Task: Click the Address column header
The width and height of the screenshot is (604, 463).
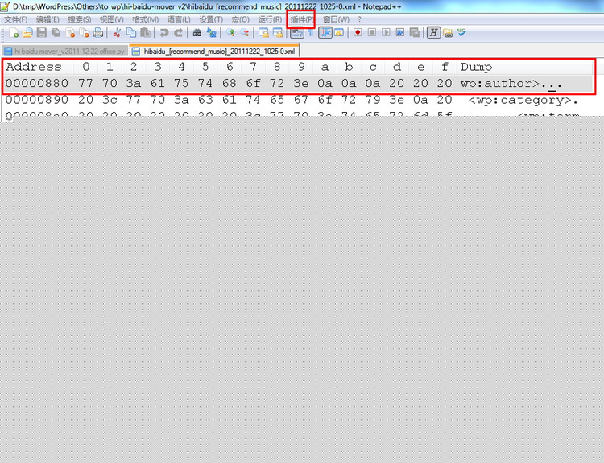Action: (x=34, y=67)
